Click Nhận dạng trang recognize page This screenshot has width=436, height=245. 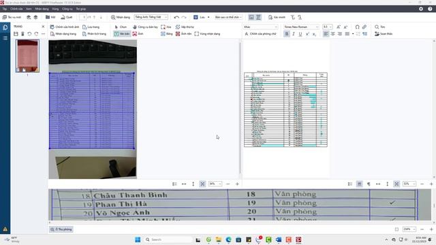point(63,34)
